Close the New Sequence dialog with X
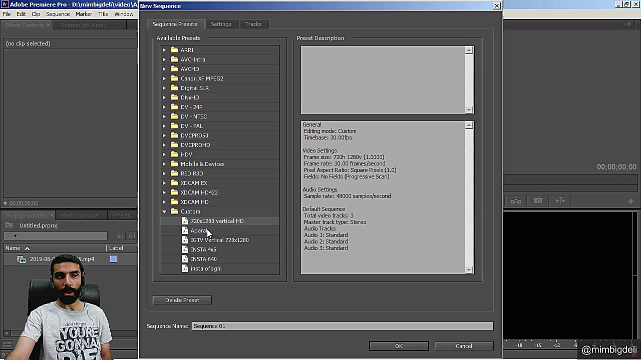The height and width of the screenshot is (360, 641). [x=496, y=6]
